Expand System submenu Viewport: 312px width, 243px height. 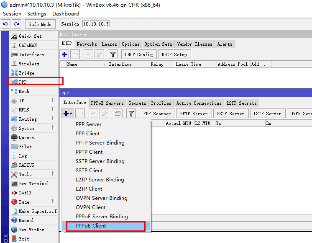click(53, 127)
